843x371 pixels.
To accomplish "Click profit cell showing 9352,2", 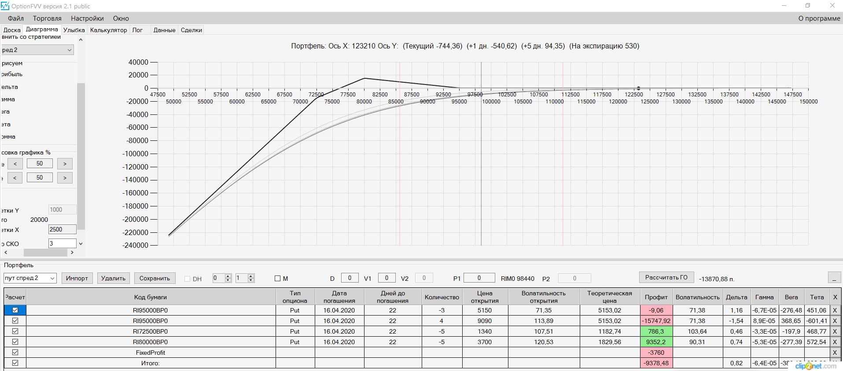I will [656, 342].
